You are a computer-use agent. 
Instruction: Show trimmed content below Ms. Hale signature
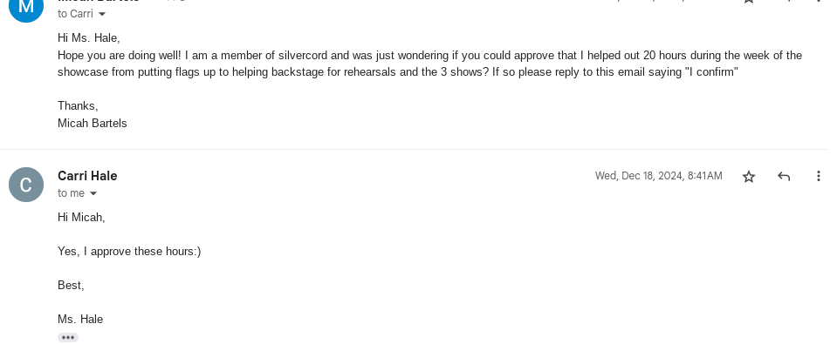tap(68, 338)
